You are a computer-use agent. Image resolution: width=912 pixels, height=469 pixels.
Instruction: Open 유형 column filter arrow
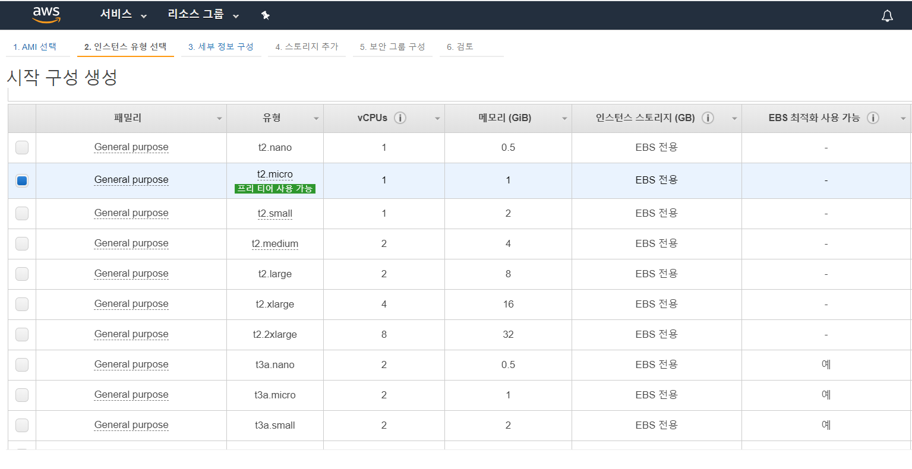pyautogui.click(x=316, y=119)
